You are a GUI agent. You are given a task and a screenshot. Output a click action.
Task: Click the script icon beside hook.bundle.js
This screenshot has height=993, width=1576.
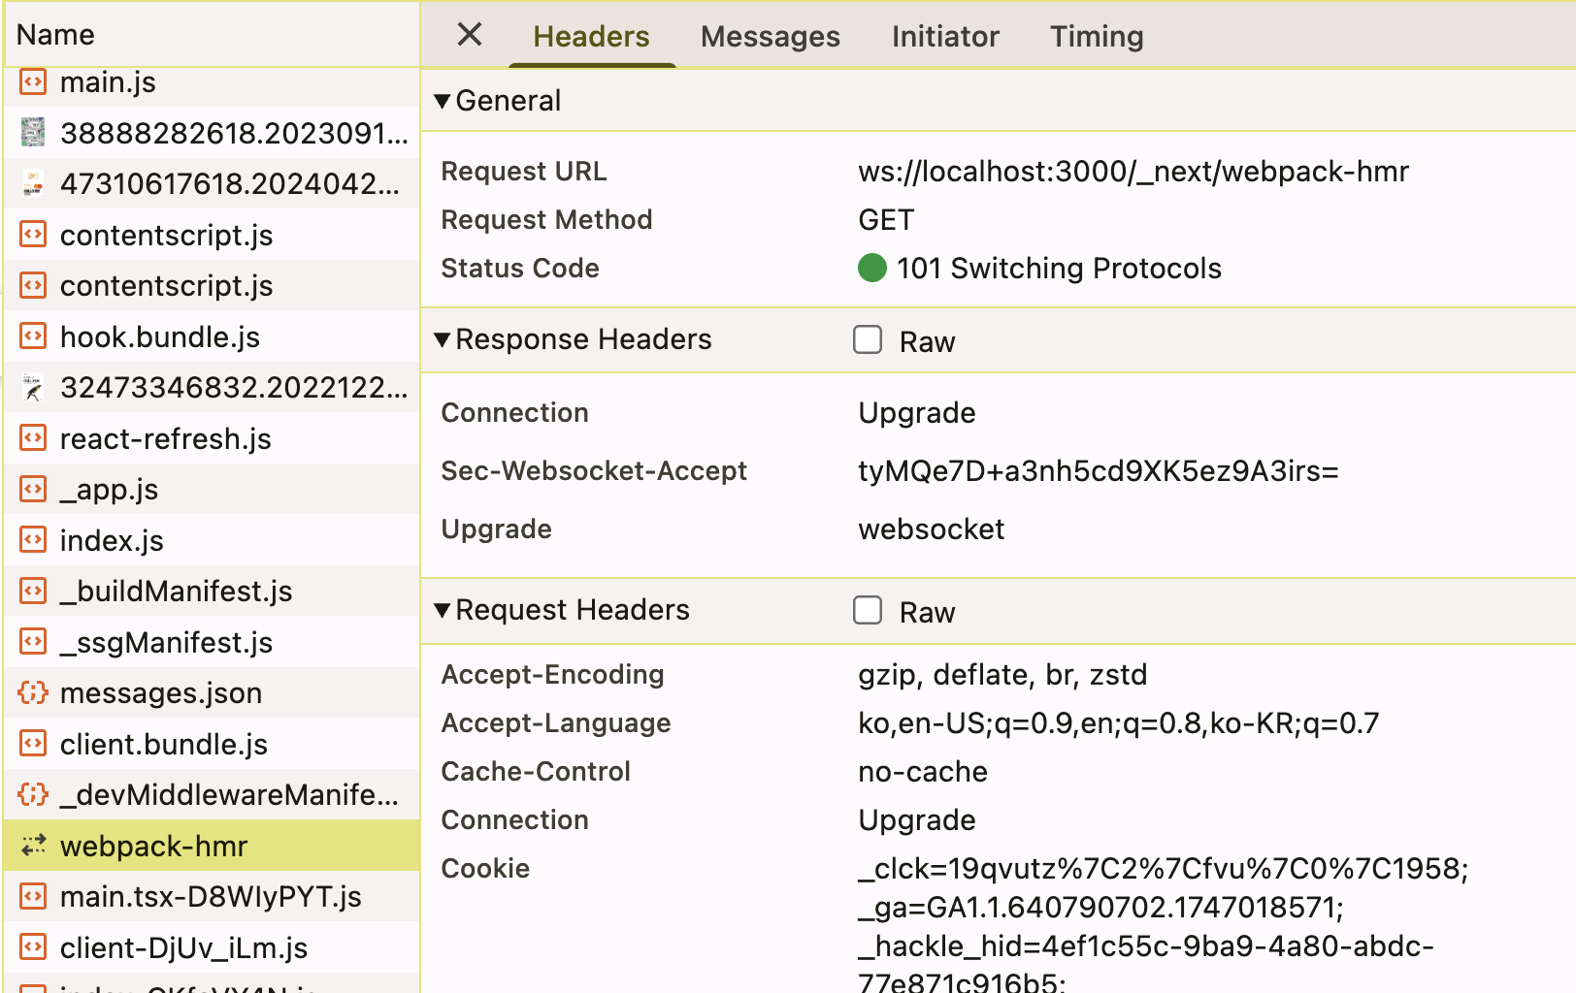pos(33,336)
